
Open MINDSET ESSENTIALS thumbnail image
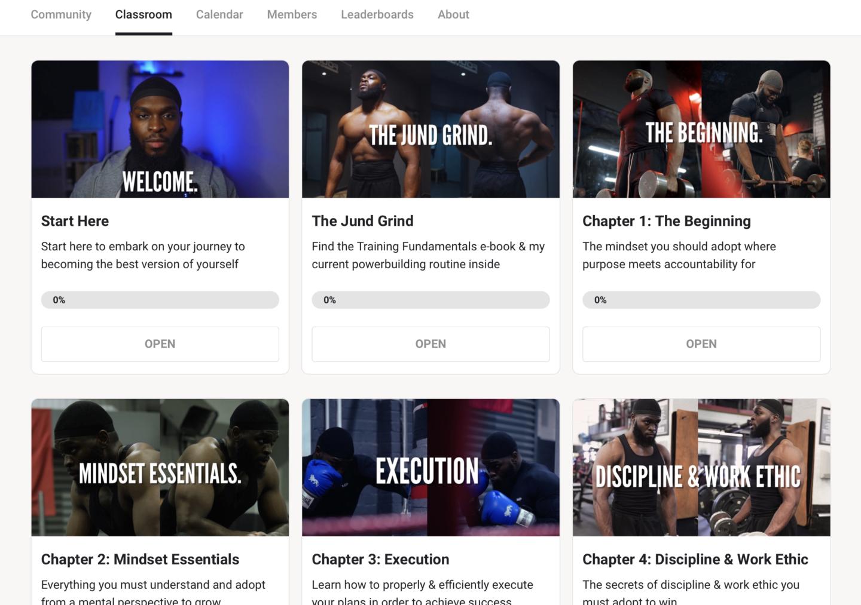coord(160,468)
